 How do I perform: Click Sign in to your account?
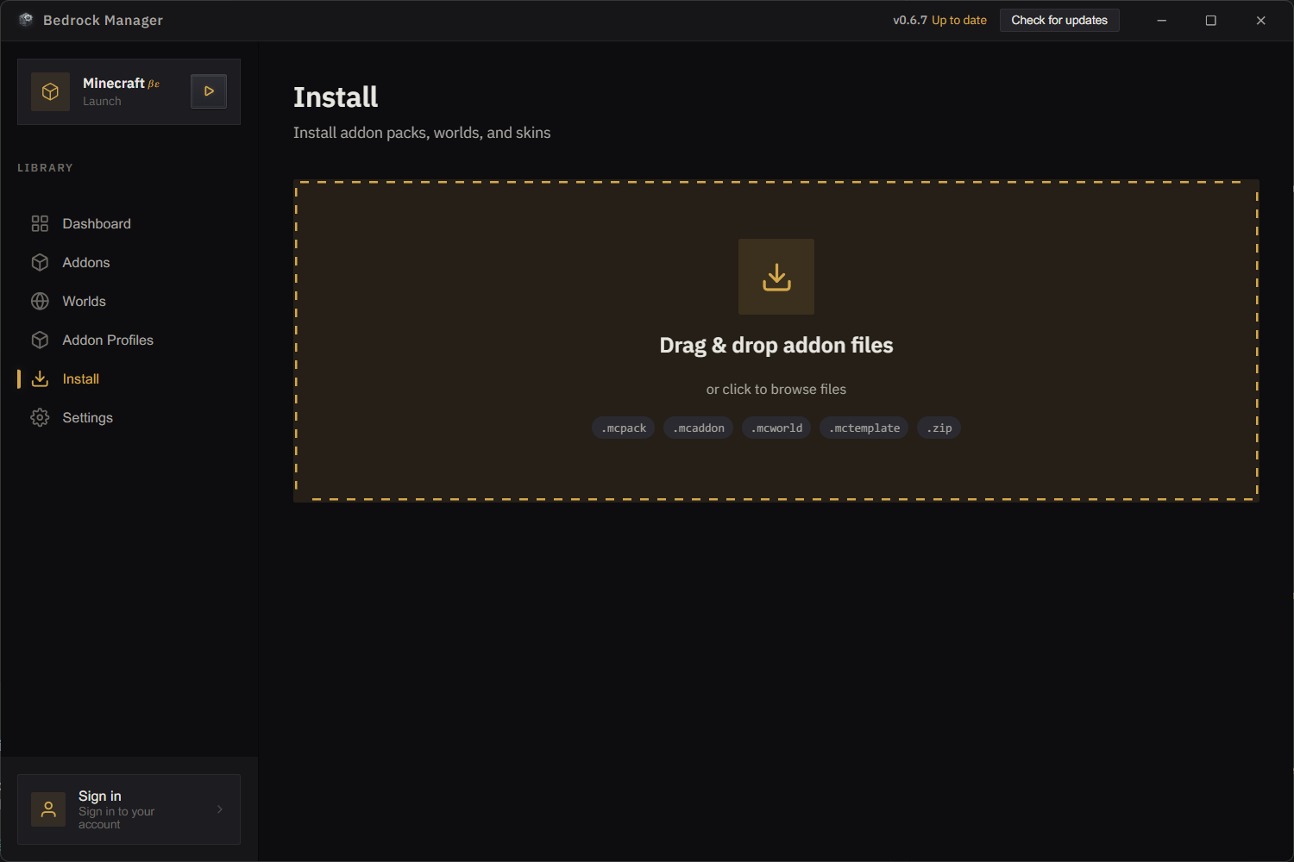point(116,810)
